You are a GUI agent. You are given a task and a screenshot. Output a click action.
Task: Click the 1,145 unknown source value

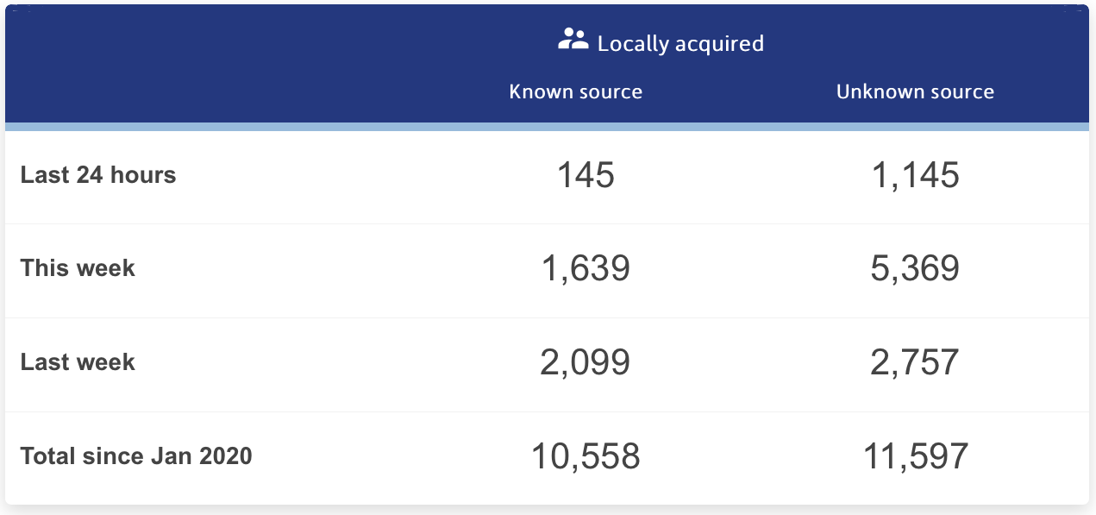tap(915, 176)
